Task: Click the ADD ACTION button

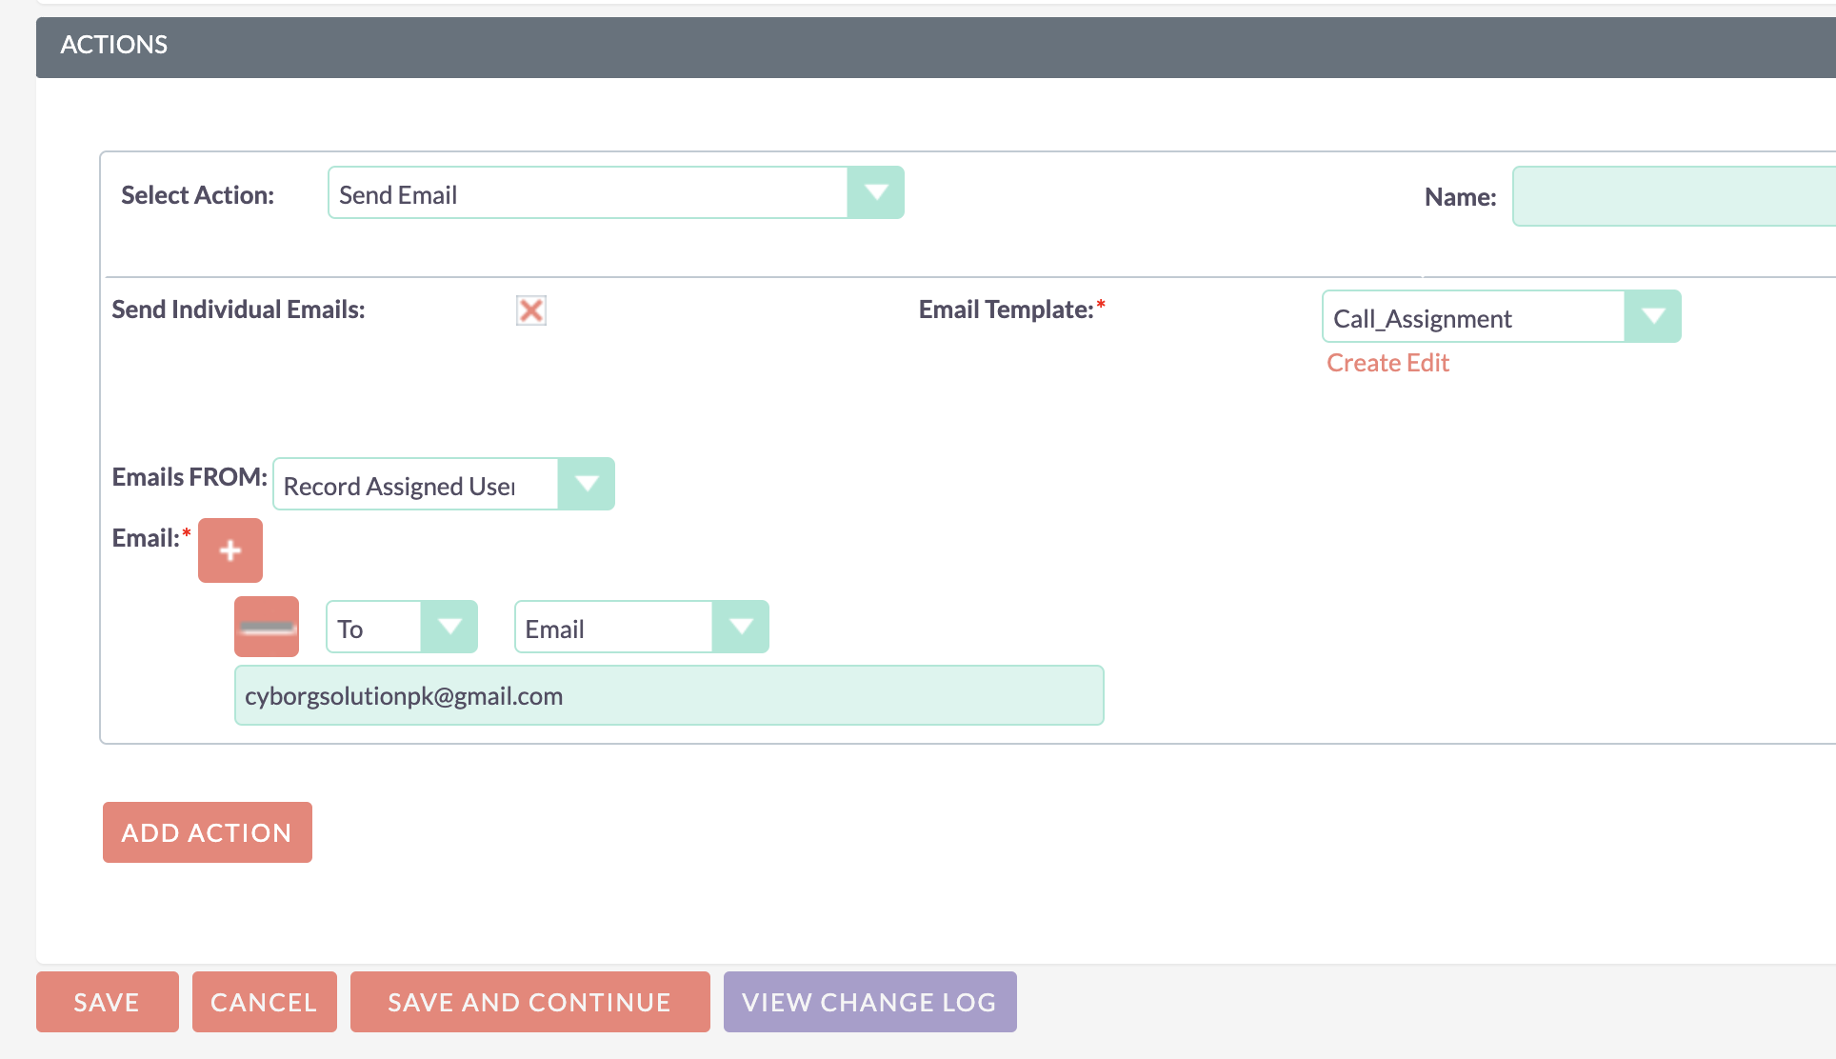Action: coord(207,832)
